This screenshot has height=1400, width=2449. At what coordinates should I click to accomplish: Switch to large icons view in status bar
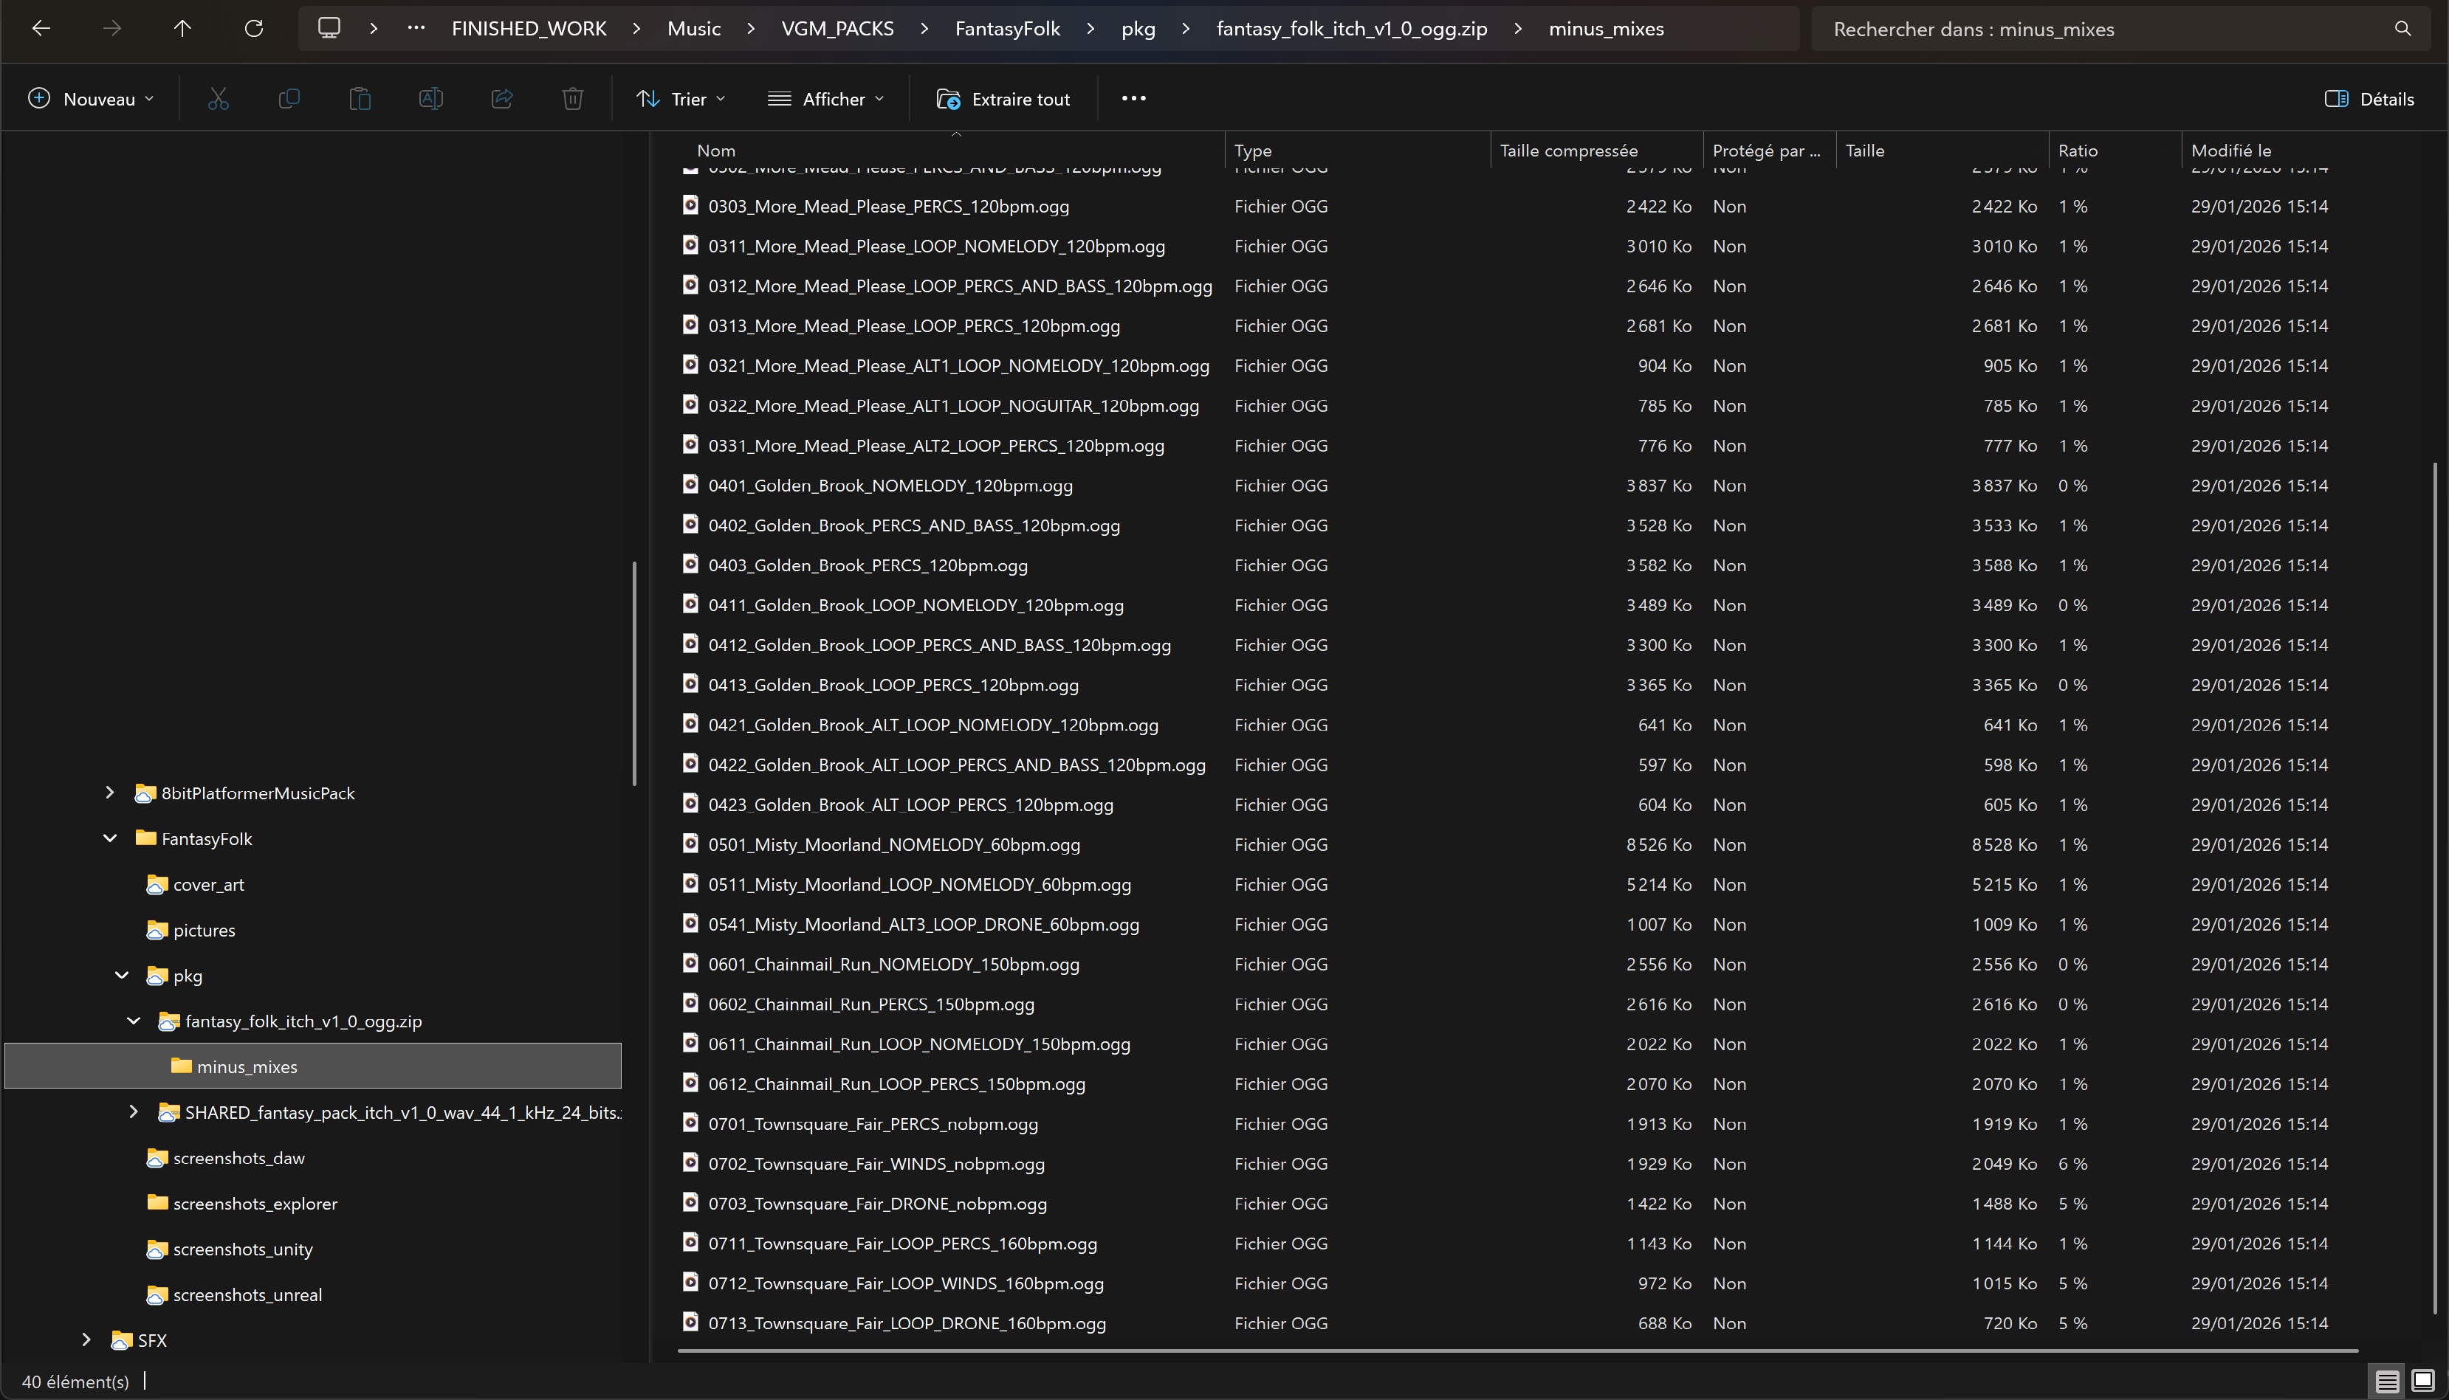point(2423,1382)
